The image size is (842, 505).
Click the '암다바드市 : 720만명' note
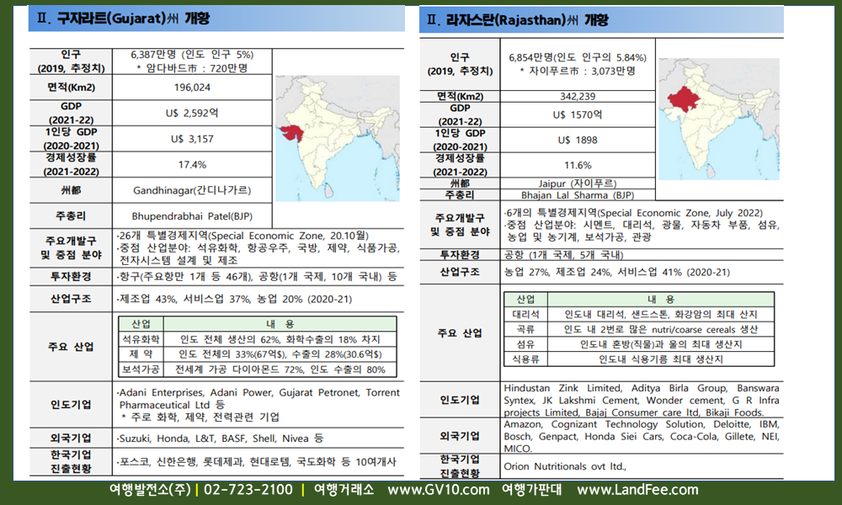click(x=192, y=68)
